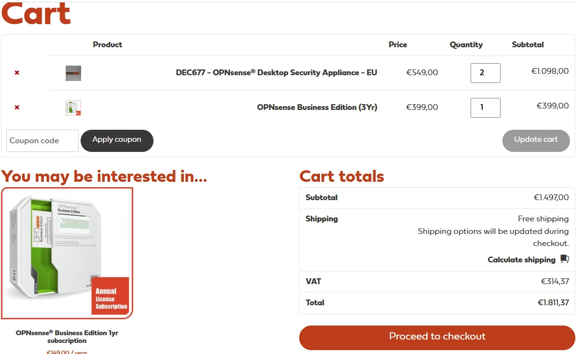Click the Update cart button

point(536,141)
